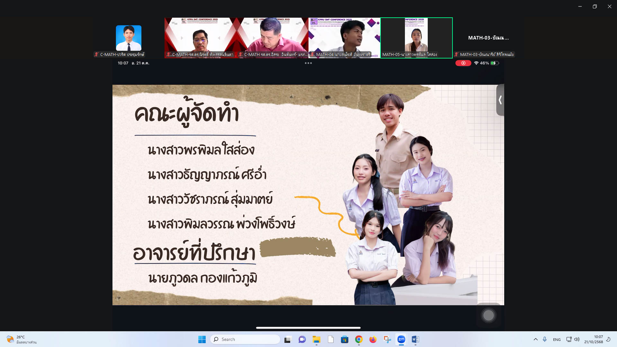Open File Explorer from the taskbar
This screenshot has height=347, width=617.
point(317,339)
